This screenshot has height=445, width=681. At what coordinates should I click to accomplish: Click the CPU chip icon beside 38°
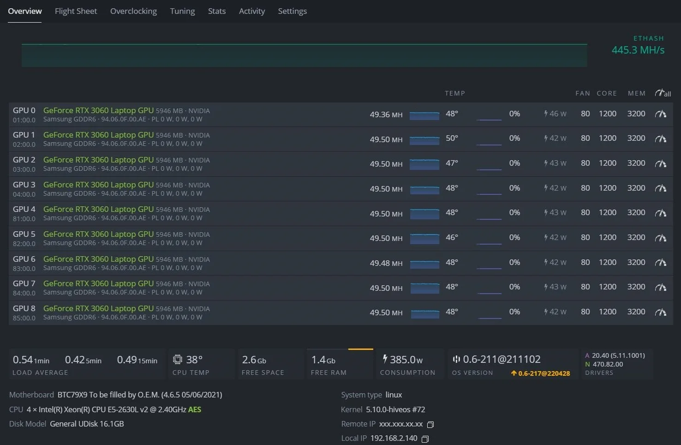click(178, 360)
